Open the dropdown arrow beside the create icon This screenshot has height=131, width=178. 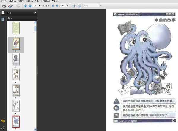click(13, 6)
